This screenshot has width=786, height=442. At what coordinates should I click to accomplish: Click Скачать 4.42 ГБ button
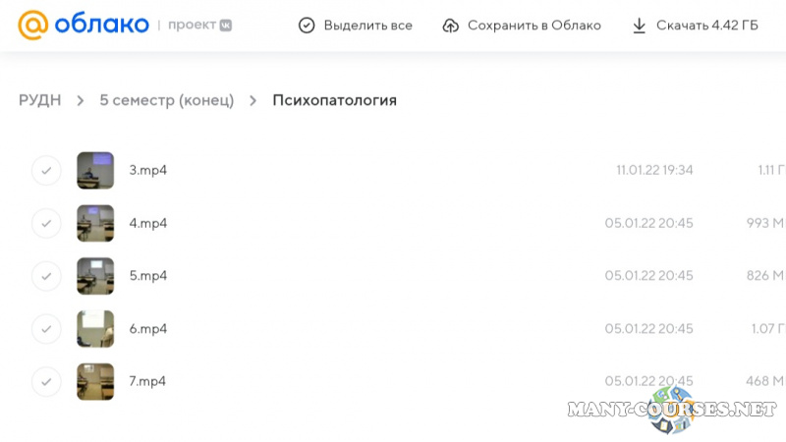pyautogui.click(x=706, y=26)
